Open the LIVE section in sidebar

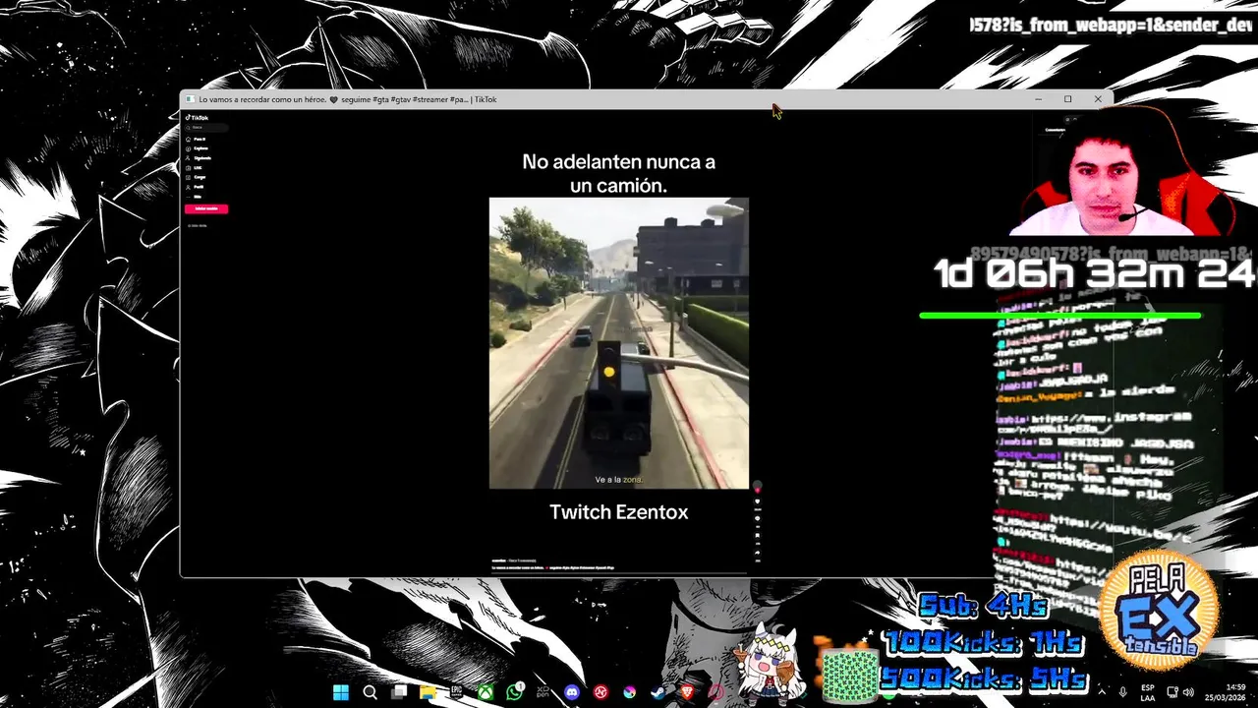pos(195,168)
